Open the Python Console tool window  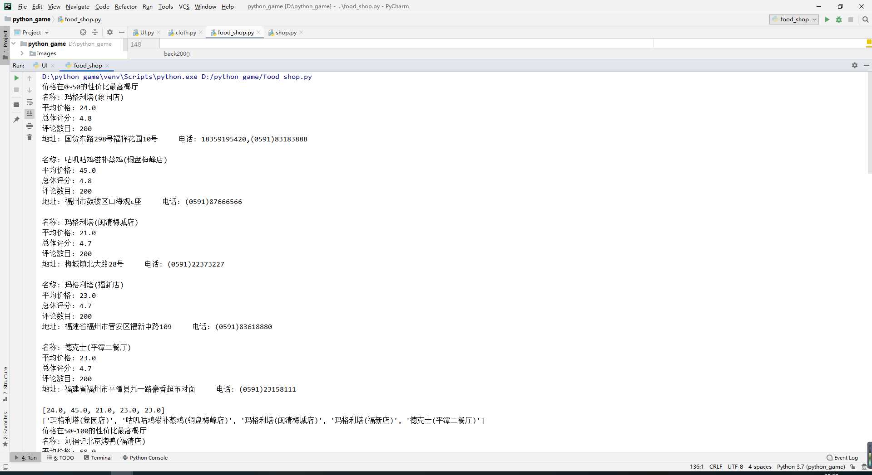point(145,458)
